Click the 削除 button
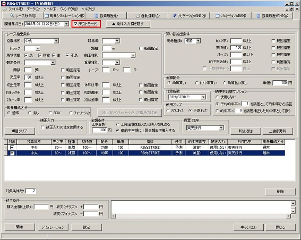The width and height of the screenshot is (301, 240). (x=280, y=192)
